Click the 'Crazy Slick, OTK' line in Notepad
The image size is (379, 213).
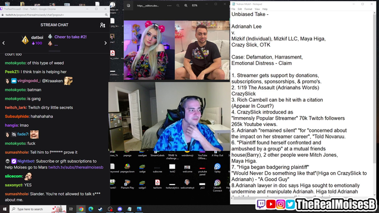tap(251, 45)
